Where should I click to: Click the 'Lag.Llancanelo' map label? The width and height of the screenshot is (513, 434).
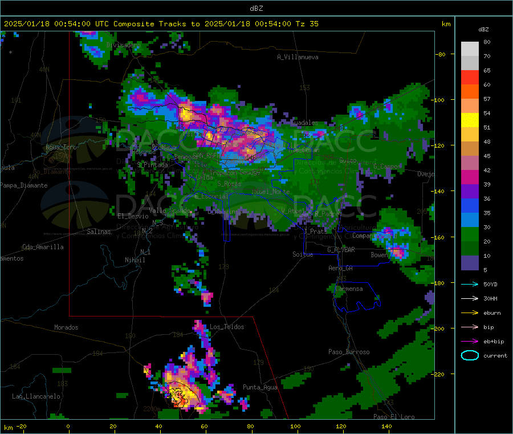click(36, 397)
